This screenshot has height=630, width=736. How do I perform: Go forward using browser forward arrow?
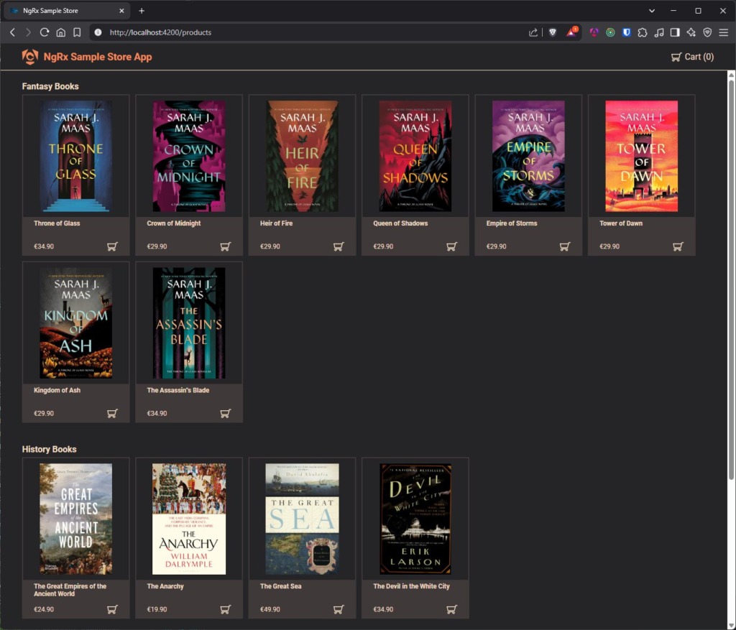tap(28, 32)
